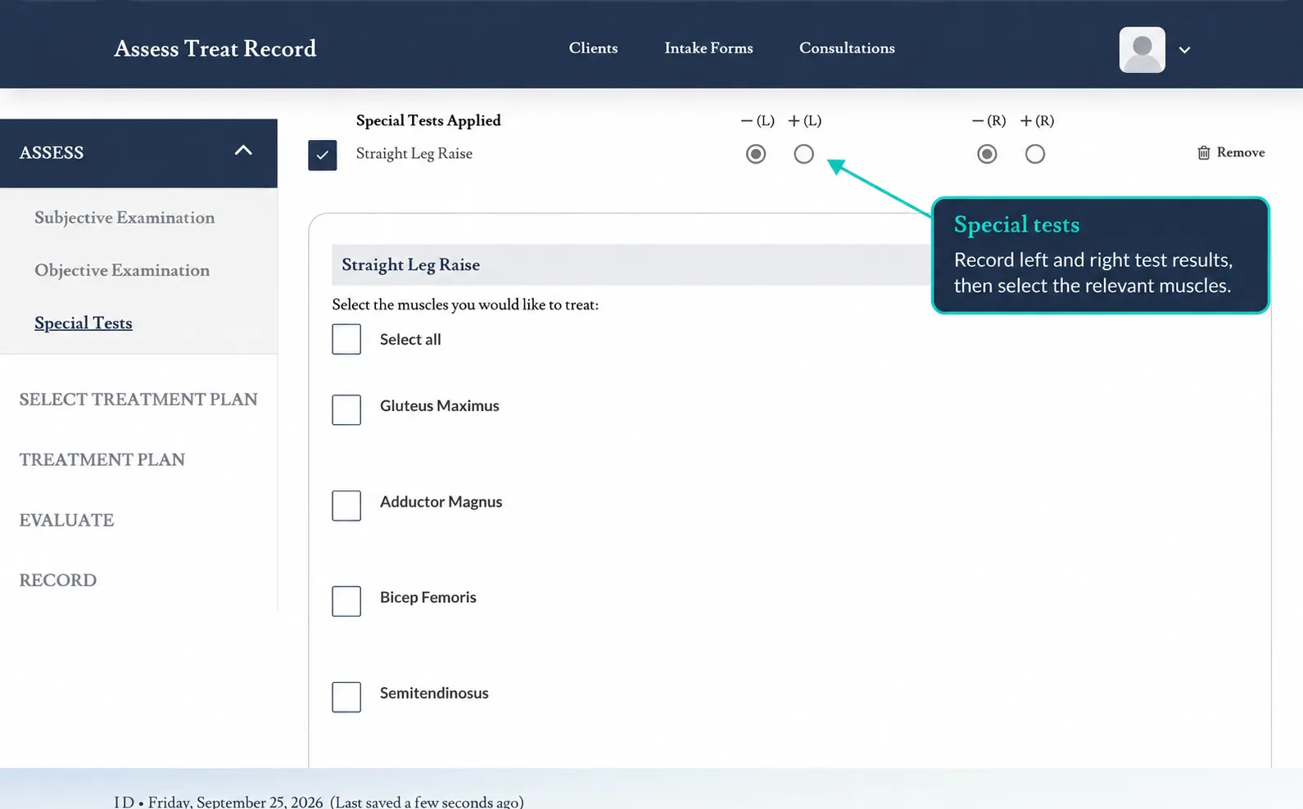Screen dimensions: 1303x809
Task: Click the Select all label text
Action: point(410,340)
